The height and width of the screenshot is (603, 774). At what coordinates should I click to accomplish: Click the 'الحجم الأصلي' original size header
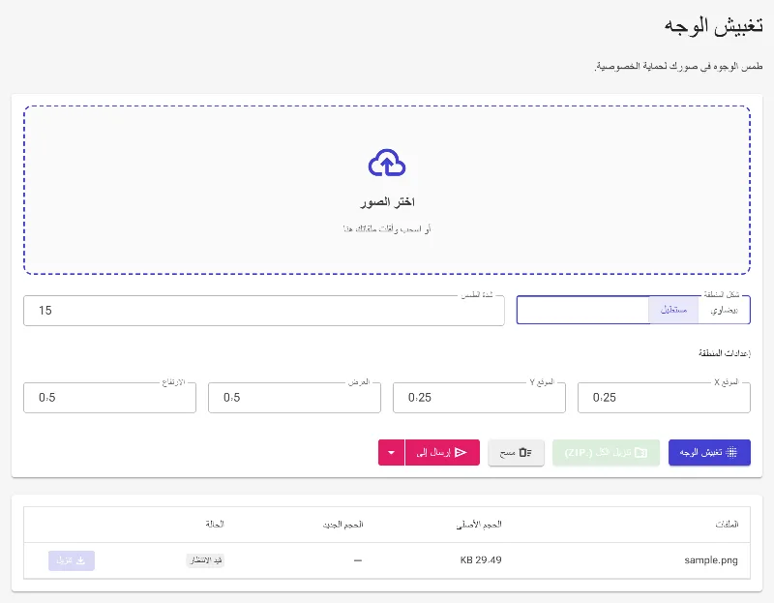pyautogui.click(x=479, y=525)
